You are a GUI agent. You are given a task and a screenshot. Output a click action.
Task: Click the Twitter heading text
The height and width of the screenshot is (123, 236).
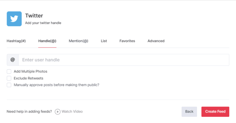pos(34,16)
